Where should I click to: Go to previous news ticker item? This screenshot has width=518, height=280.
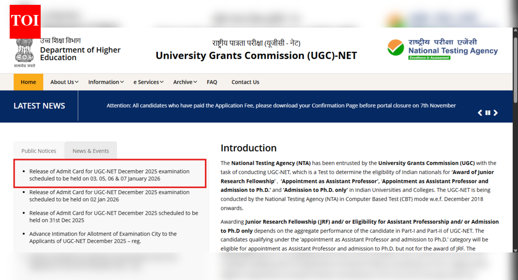pyautogui.click(x=480, y=113)
